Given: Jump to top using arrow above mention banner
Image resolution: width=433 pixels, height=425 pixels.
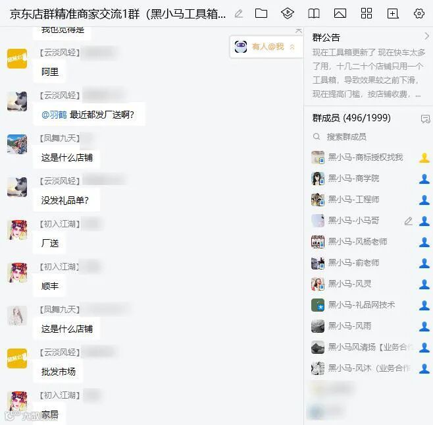Looking at the screenshot, I should (299, 30).
